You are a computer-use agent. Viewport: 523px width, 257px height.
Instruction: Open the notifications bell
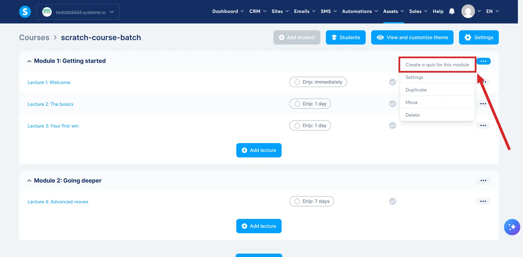click(x=452, y=11)
